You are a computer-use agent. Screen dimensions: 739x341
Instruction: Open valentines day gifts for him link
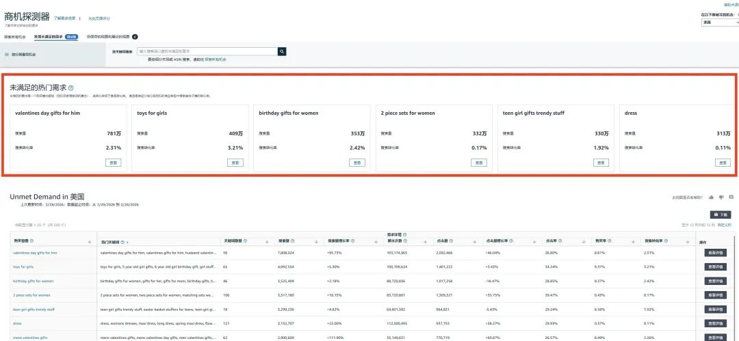coord(35,253)
